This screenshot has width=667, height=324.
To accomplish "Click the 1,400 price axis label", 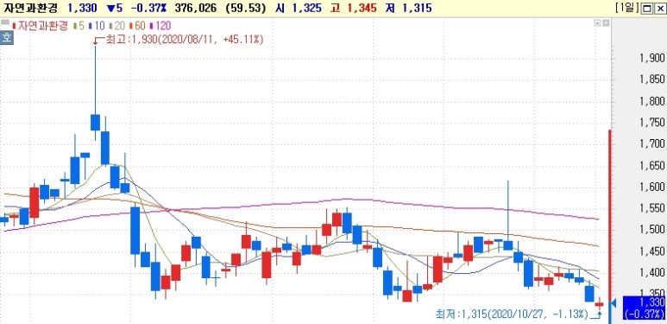I will 652,273.
